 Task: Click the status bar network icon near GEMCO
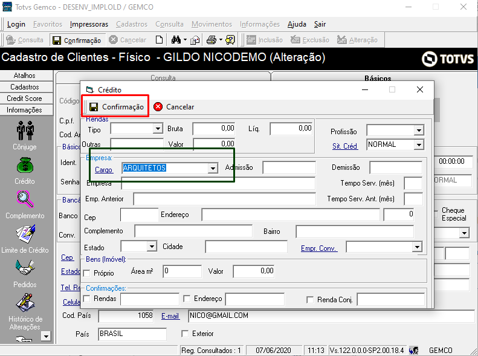pos(414,351)
